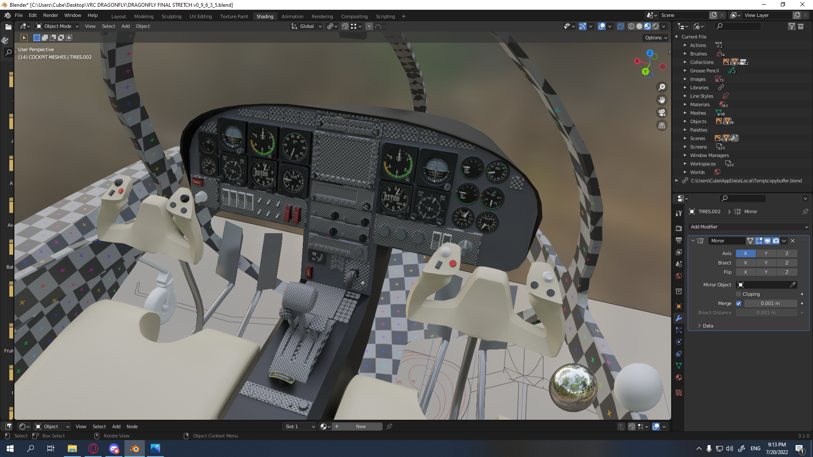
Task: Expand the Data section of Mirror
Action: pos(708,326)
